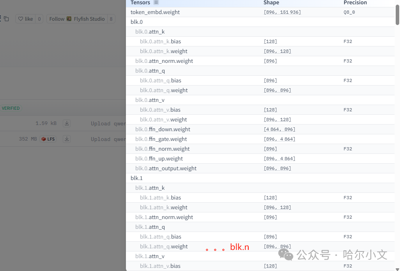Follow Flyfish Studio
Viewport: 400px width, 271px height.
pyautogui.click(x=77, y=19)
